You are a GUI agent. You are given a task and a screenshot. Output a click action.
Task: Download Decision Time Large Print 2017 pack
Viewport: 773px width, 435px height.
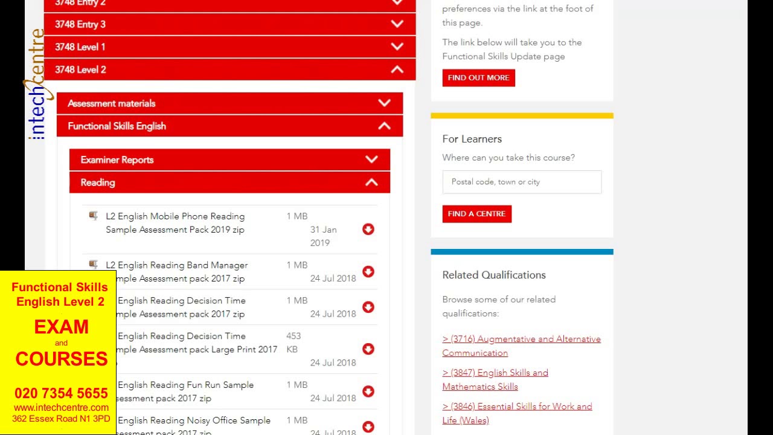(x=368, y=349)
